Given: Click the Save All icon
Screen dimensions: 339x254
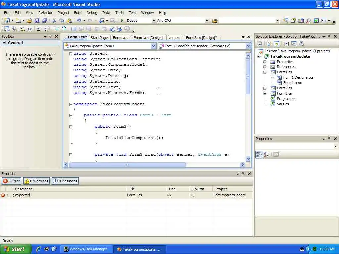Looking at the screenshot, I should (45, 21).
